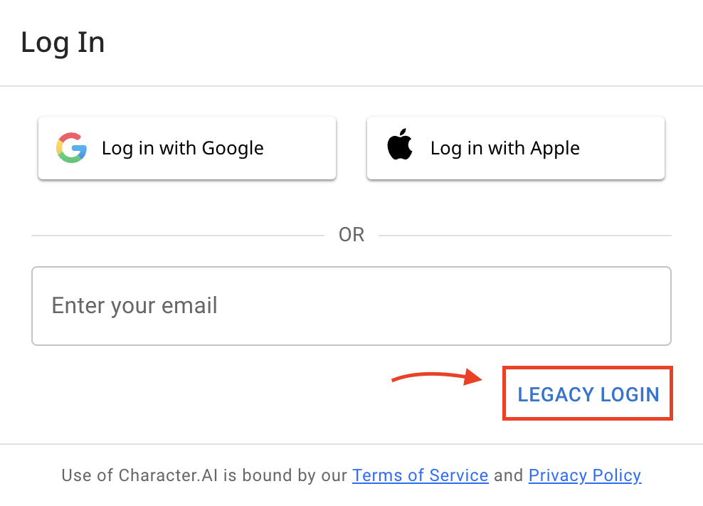
Task: Click inside the email entry field
Action: (x=351, y=306)
